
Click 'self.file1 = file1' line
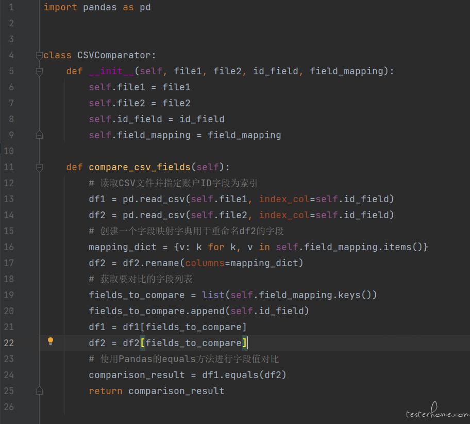139,87
